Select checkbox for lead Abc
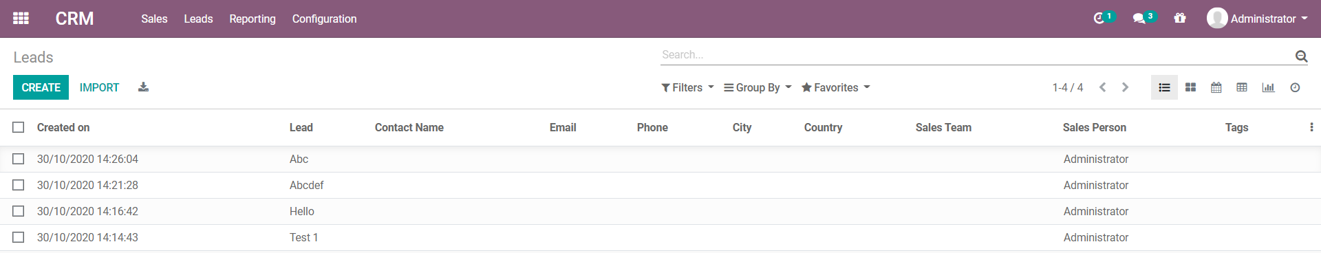1321x253 pixels. click(19, 159)
